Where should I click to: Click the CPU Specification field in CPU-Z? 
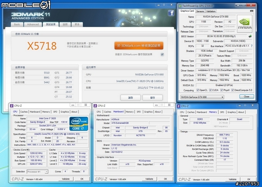57,134
